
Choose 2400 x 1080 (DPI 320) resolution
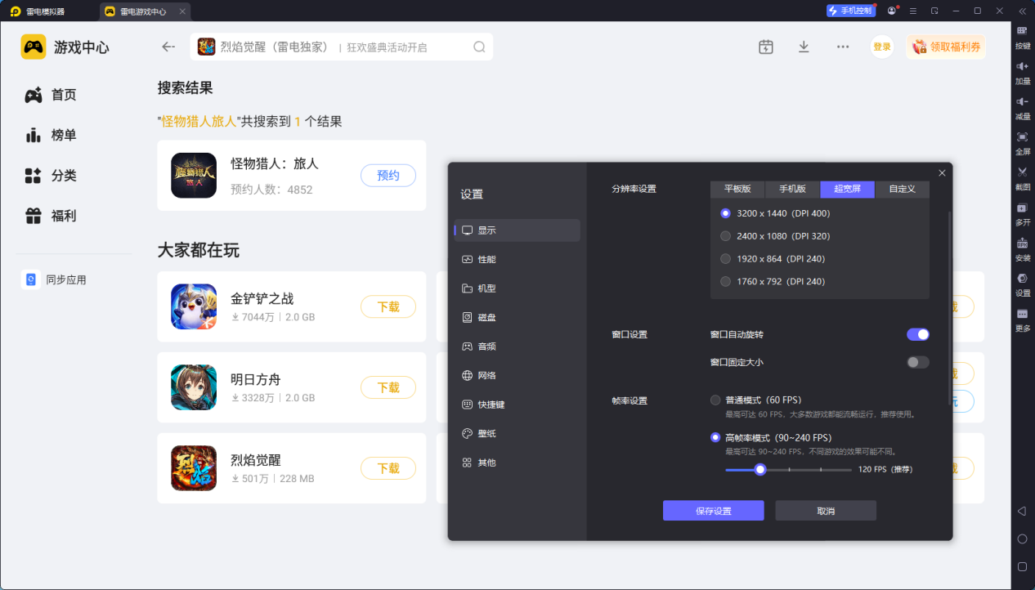click(x=725, y=236)
